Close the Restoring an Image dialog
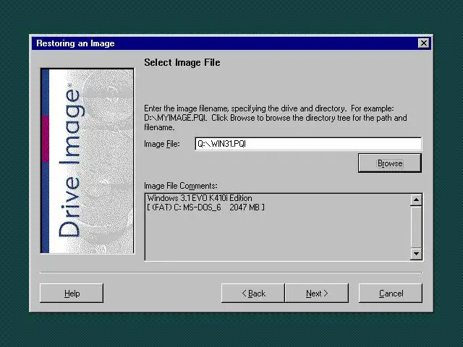 (424, 43)
